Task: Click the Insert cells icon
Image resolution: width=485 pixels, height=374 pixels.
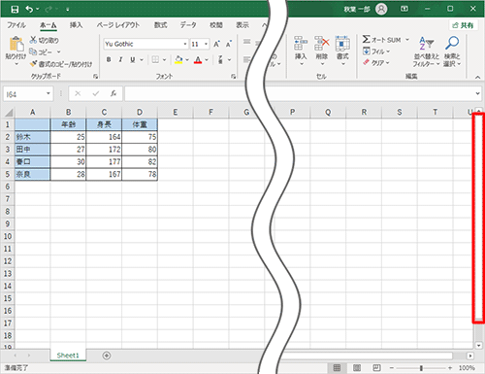Action: pos(301,44)
